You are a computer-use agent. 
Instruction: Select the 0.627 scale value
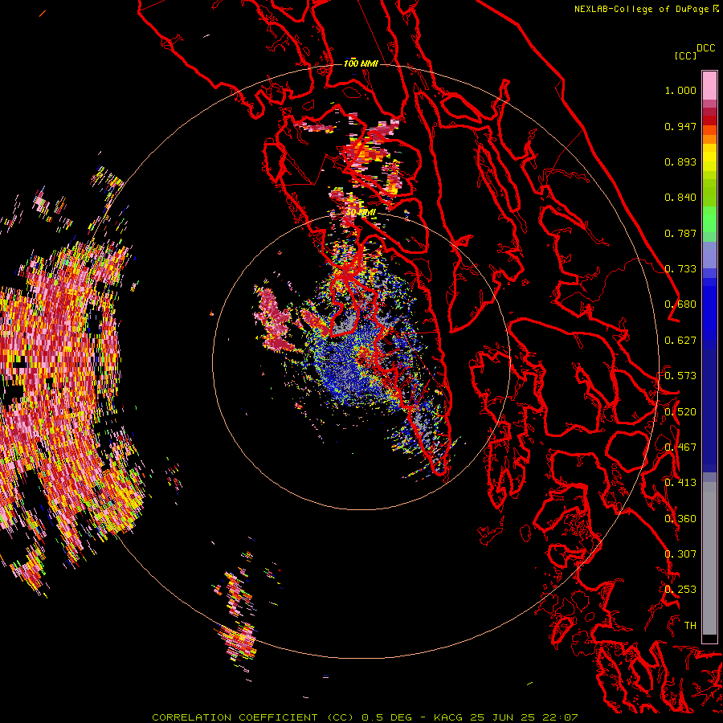click(680, 341)
